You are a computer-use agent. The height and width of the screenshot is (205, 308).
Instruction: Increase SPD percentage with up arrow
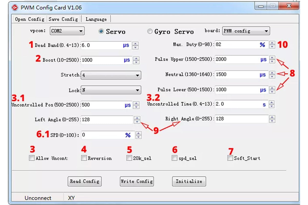pos(139,133)
